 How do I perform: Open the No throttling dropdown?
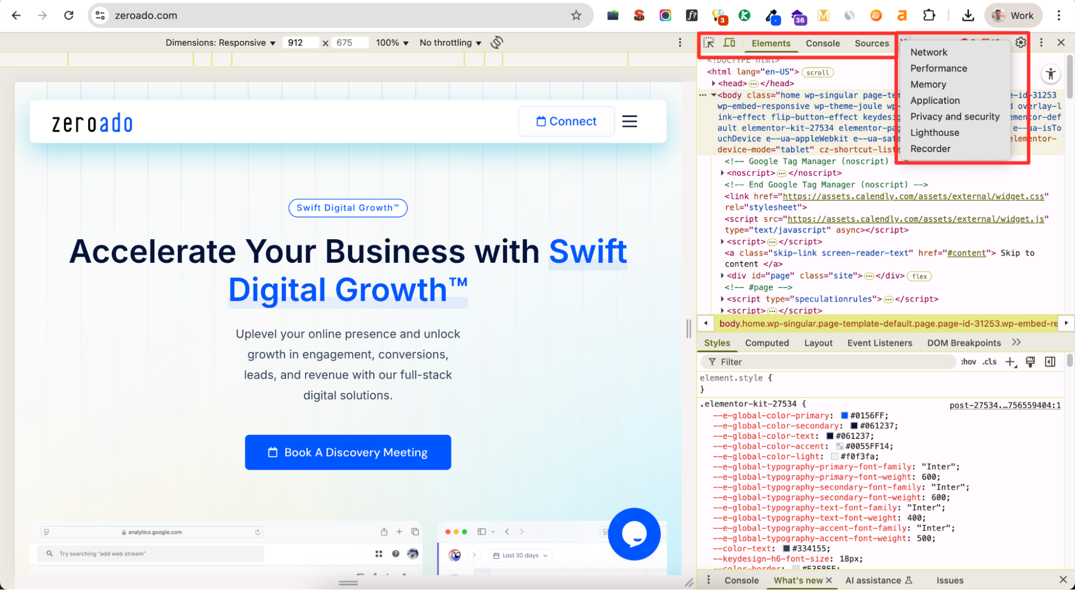coord(450,42)
